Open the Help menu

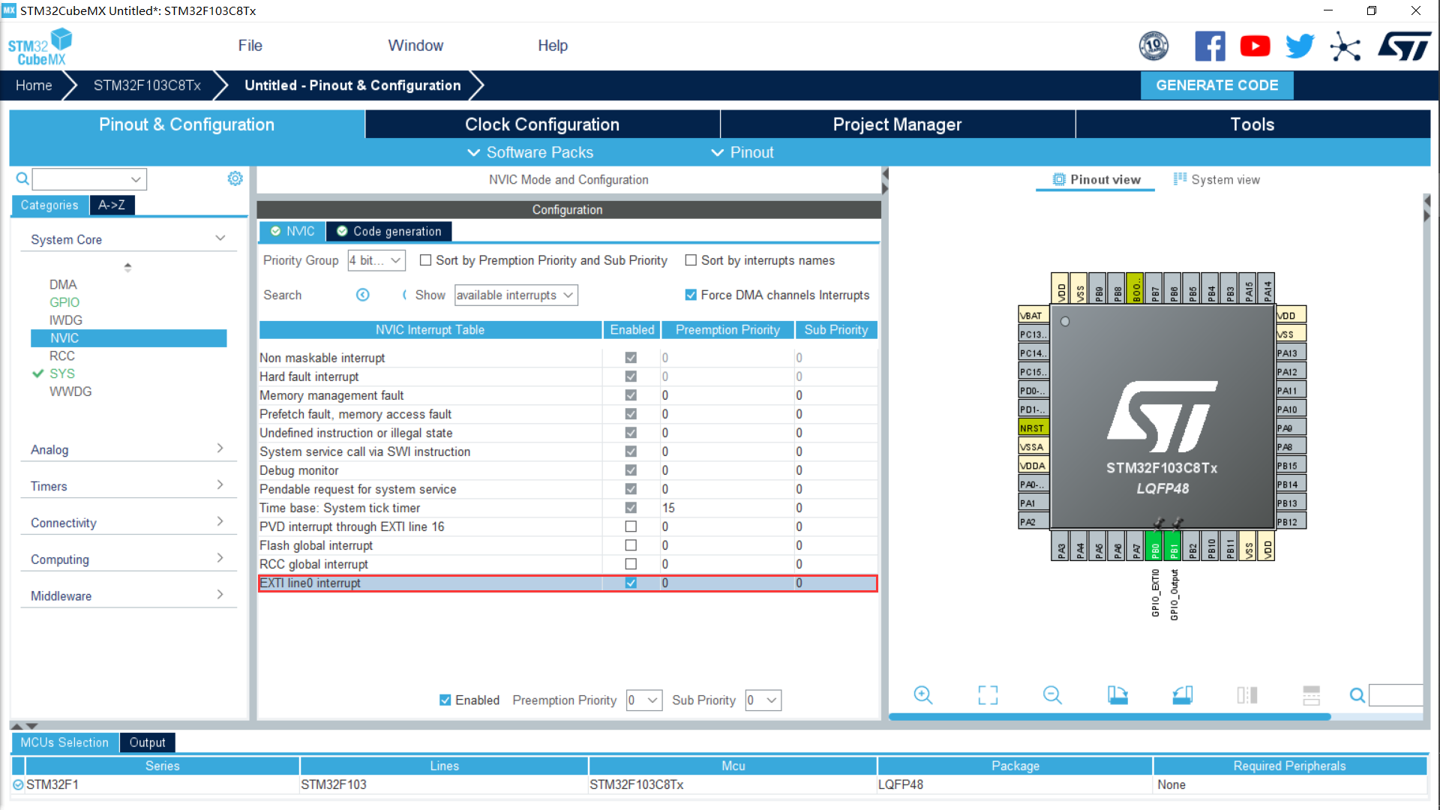553,46
